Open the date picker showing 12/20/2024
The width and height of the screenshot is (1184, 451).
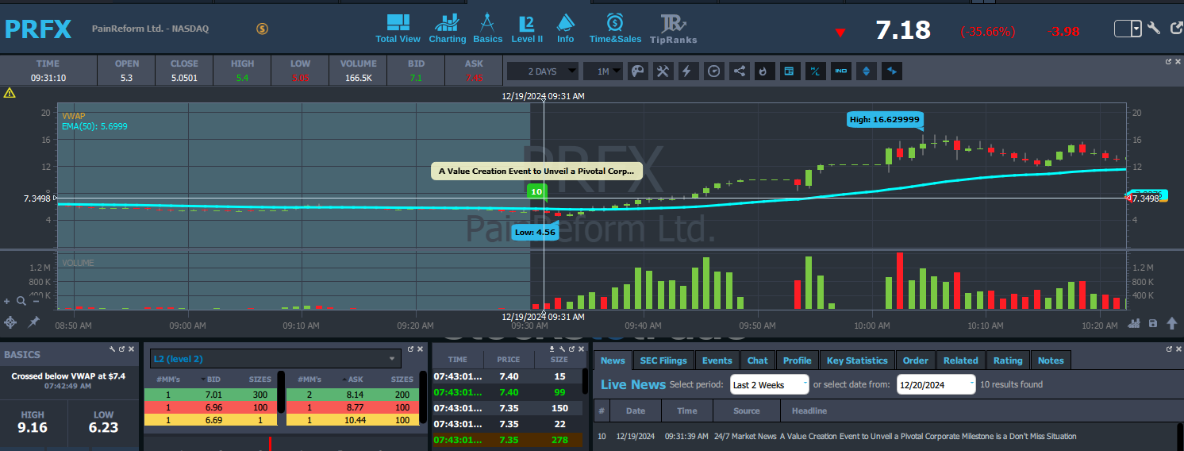(x=936, y=384)
